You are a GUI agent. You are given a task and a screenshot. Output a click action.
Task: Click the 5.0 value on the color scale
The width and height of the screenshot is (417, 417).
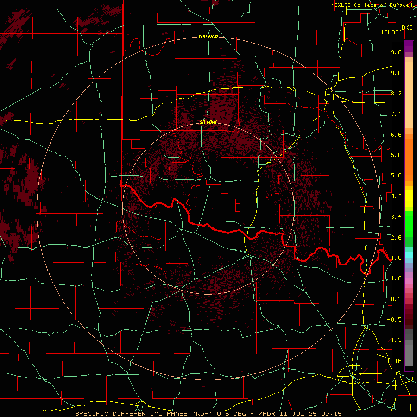(x=396, y=176)
